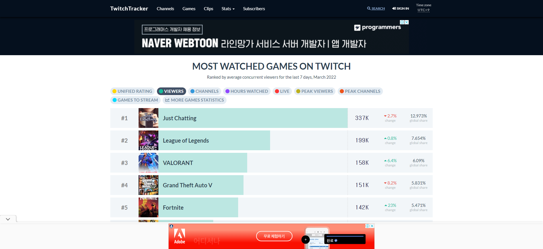Click the Grand Theft Auto V cover
Screen dimensions: 543x249
click(x=148, y=185)
